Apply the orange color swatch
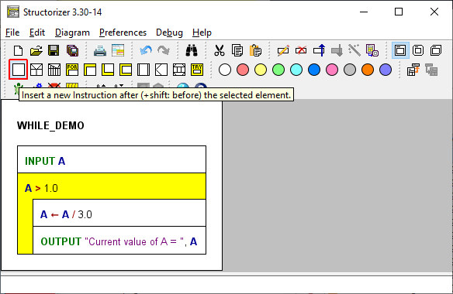The image size is (453, 294). point(368,70)
